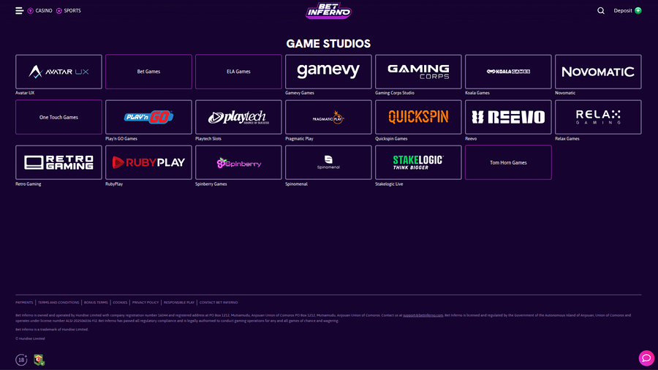
Task: Click the support email address link
Action: coord(423,315)
